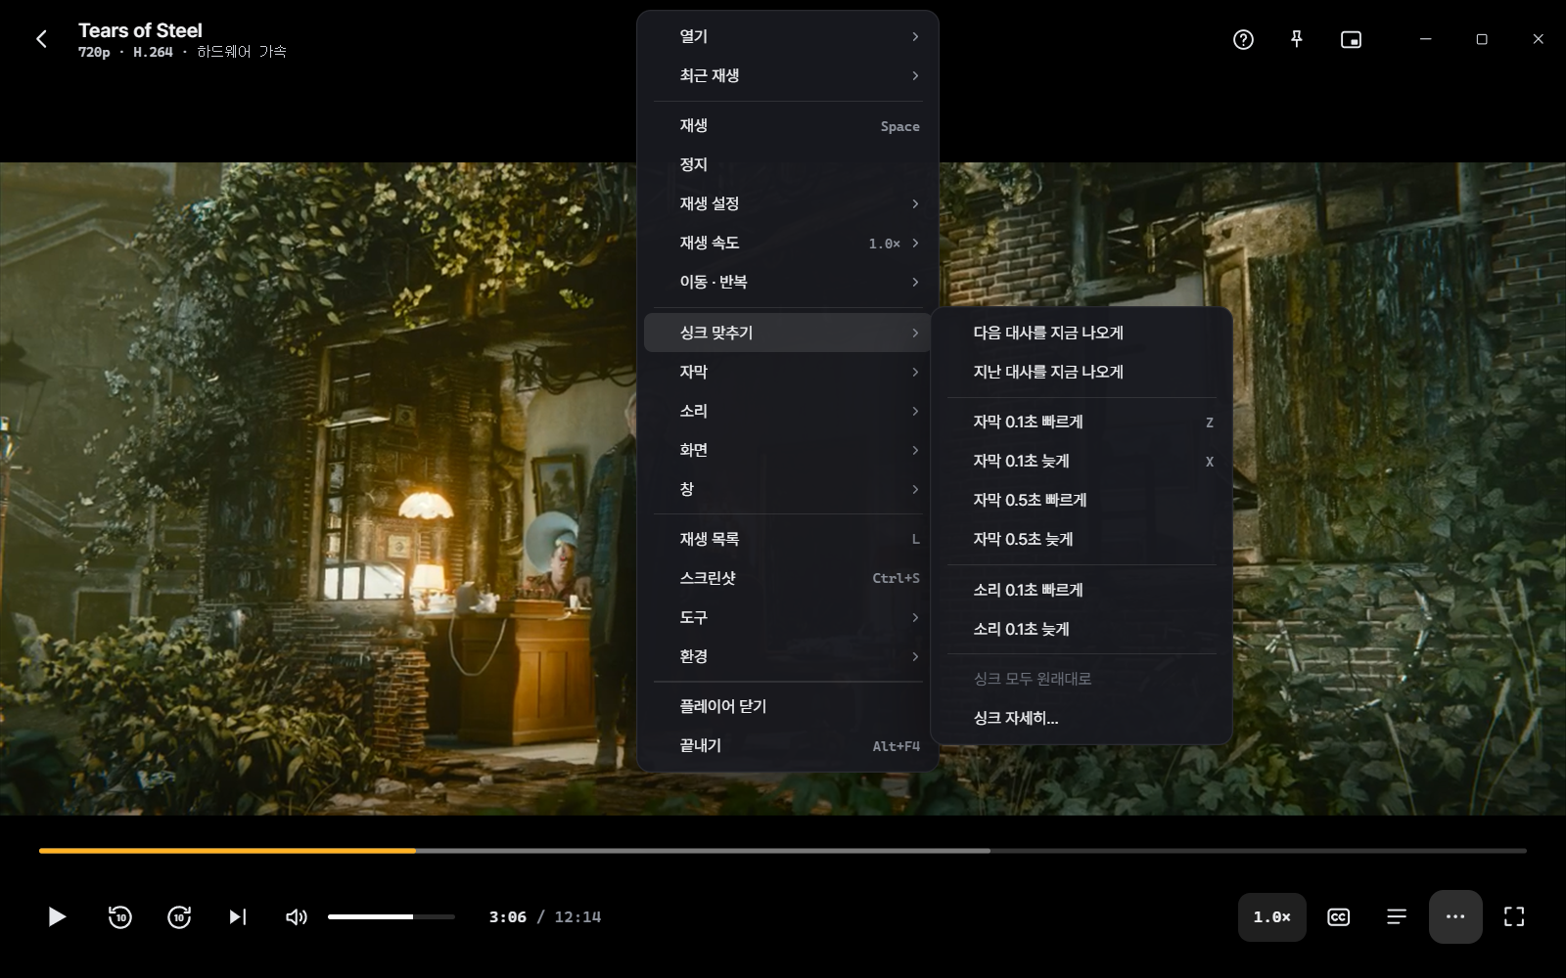
Task: Open the 1.0× playback speed button
Action: point(1272,916)
